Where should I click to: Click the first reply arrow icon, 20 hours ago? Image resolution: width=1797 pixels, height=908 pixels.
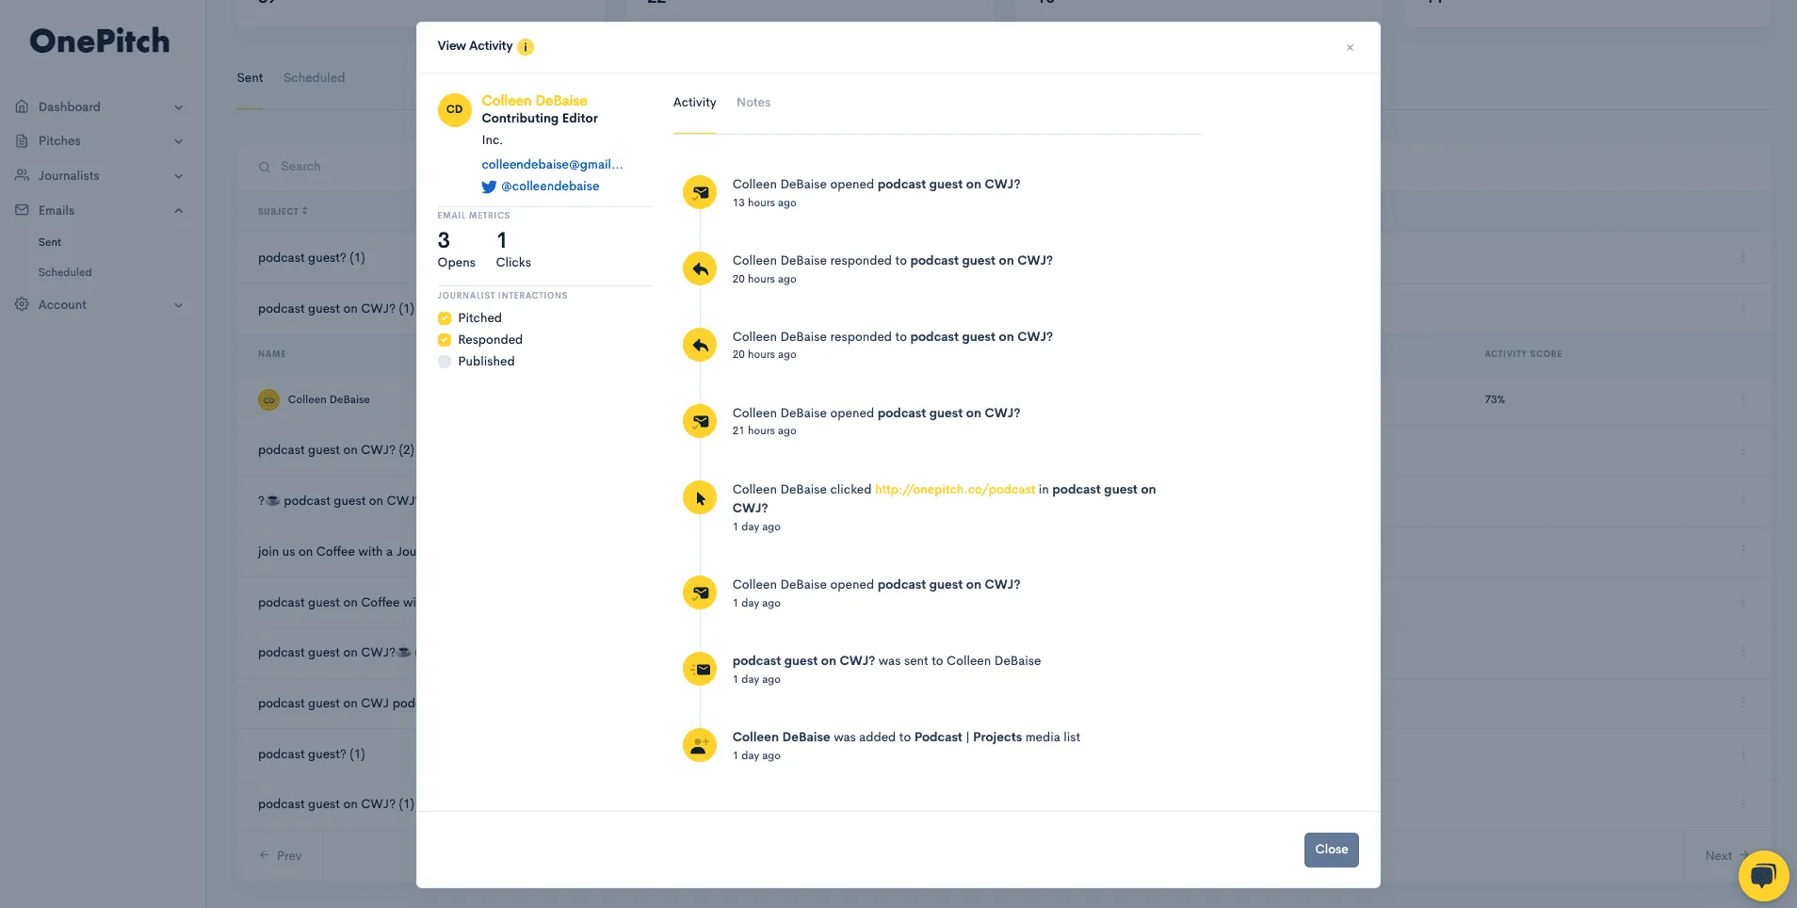coord(700,268)
